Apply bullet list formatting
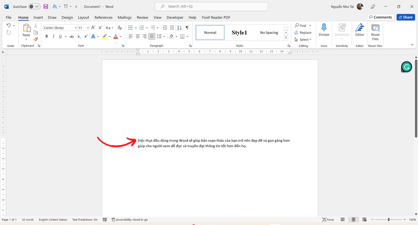 (130, 28)
